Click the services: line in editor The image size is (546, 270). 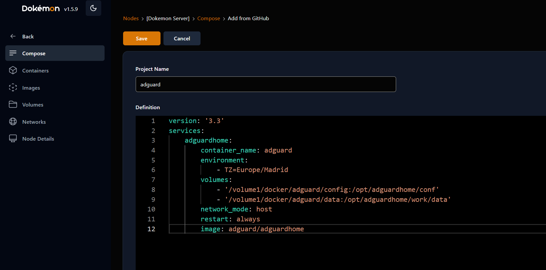tap(186, 131)
